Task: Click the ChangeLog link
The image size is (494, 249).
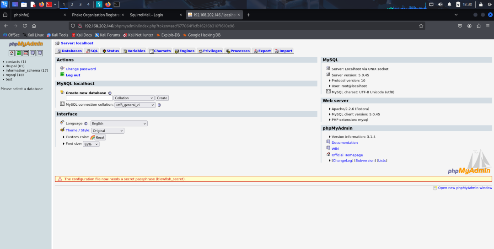Action: 342,161
